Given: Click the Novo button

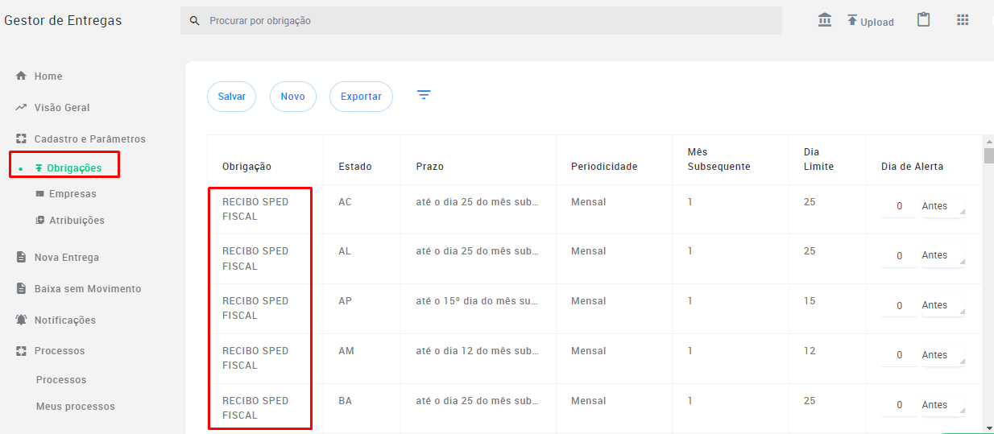Looking at the screenshot, I should click(x=293, y=96).
